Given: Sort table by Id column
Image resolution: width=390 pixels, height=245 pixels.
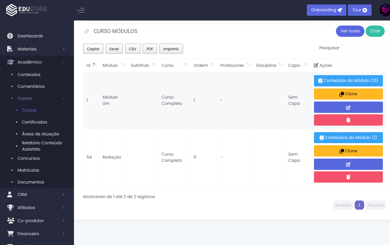Looking at the screenshot, I should [x=94, y=65].
